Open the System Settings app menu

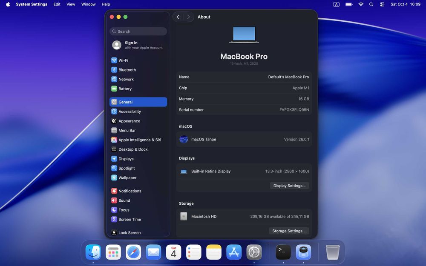point(32,4)
